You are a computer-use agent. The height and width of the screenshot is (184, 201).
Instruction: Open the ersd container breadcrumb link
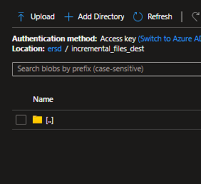(55, 48)
